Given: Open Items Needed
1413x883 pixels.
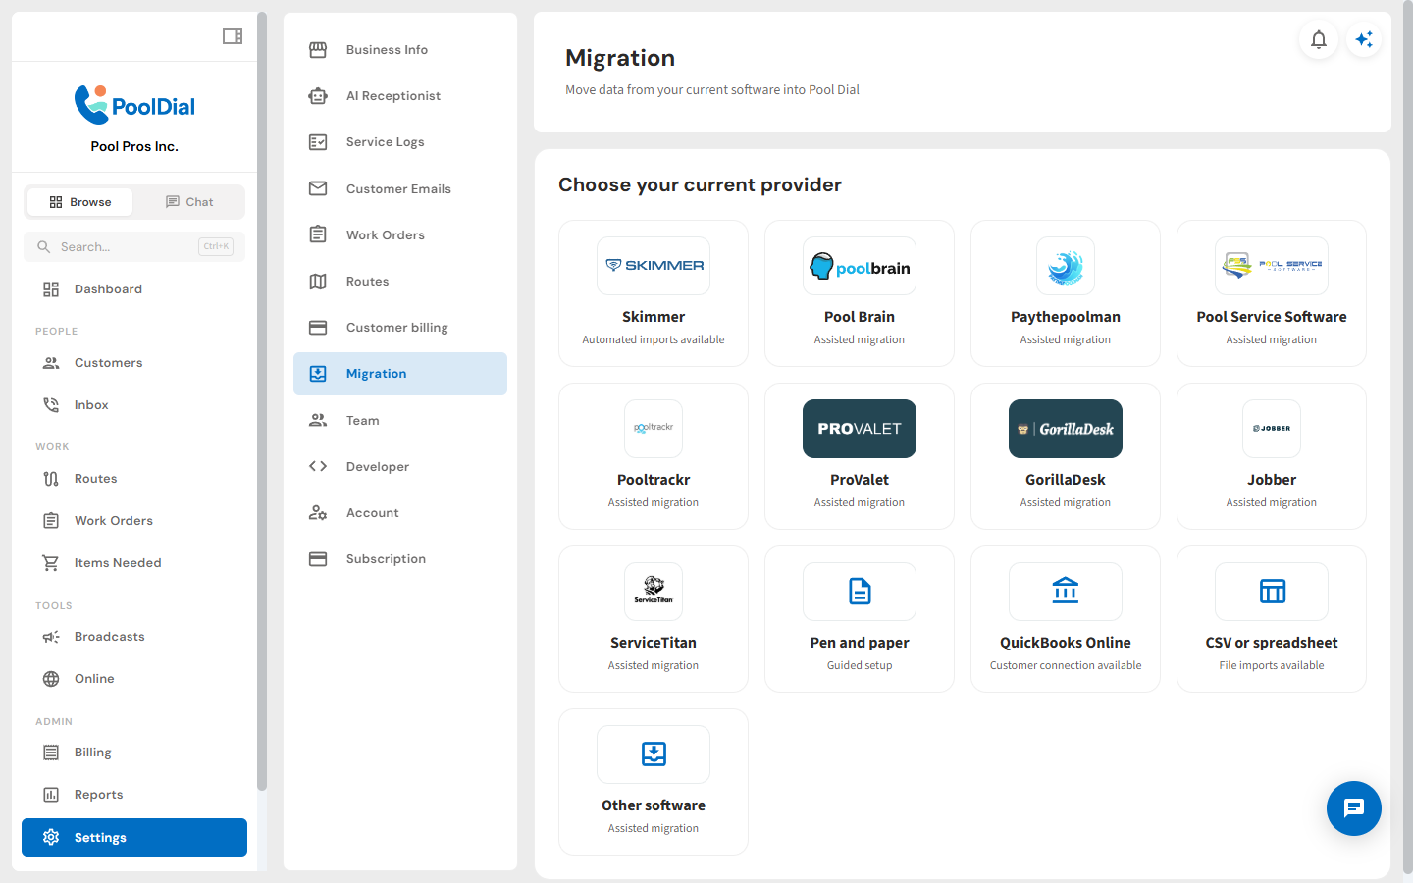Looking at the screenshot, I should [x=134, y=563].
